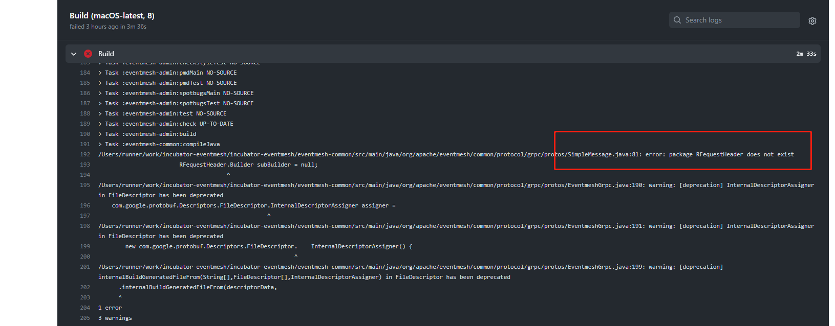Select log line number 185
The image size is (835, 326).
(85, 83)
